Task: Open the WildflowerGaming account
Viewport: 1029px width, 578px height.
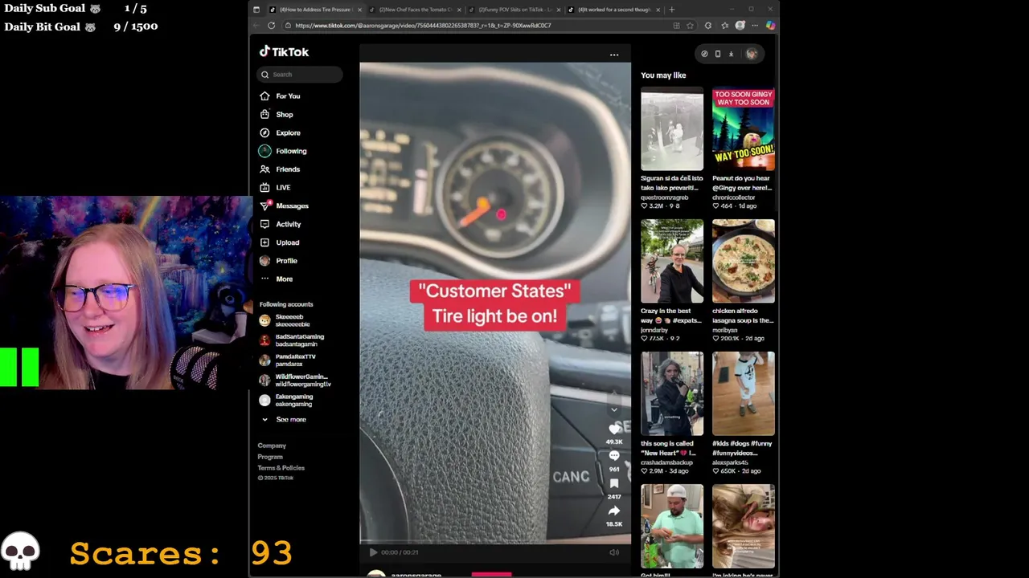Action: [295, 380]
